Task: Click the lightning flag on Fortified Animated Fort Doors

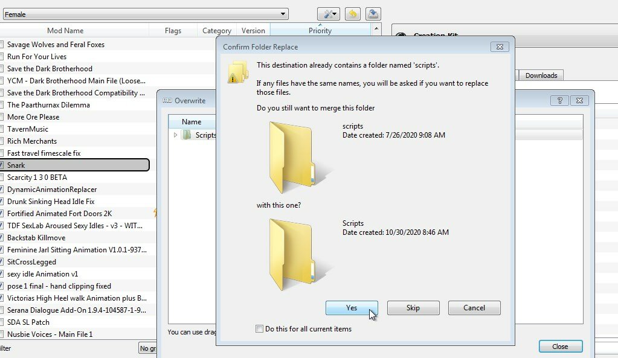Action: click(x=155, y=214)
